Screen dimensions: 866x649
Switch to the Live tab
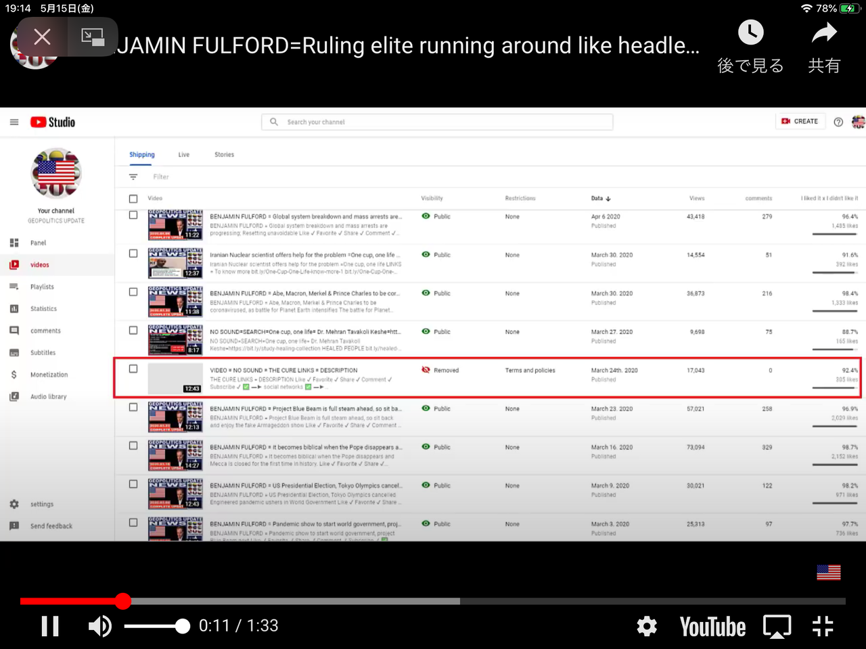point(184,155)
